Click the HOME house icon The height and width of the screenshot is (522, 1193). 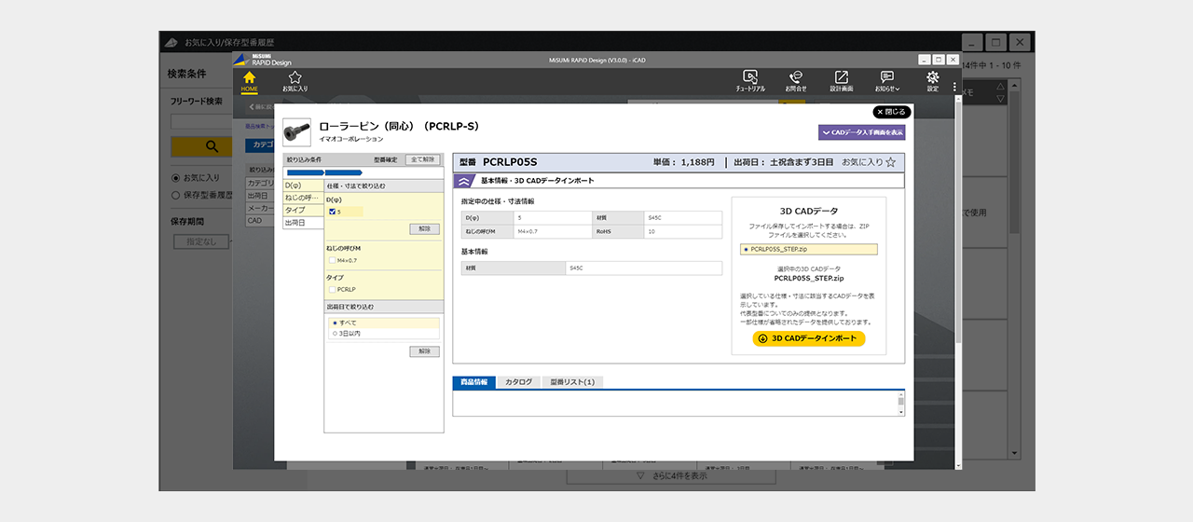click(249, 78)
